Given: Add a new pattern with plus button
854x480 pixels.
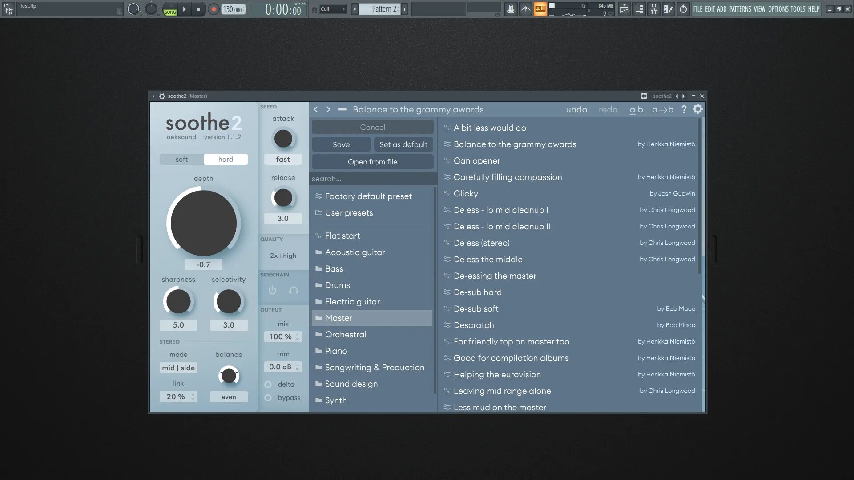Looking at the screenshot, I should point(404,9).
